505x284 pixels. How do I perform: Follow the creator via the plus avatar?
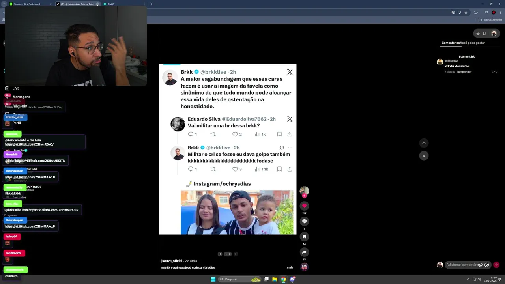tap(304, 196)
